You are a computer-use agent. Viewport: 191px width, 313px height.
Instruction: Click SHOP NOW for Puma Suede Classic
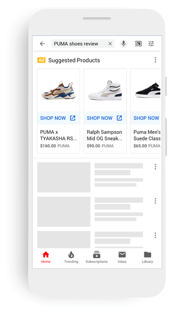[146, 118]
